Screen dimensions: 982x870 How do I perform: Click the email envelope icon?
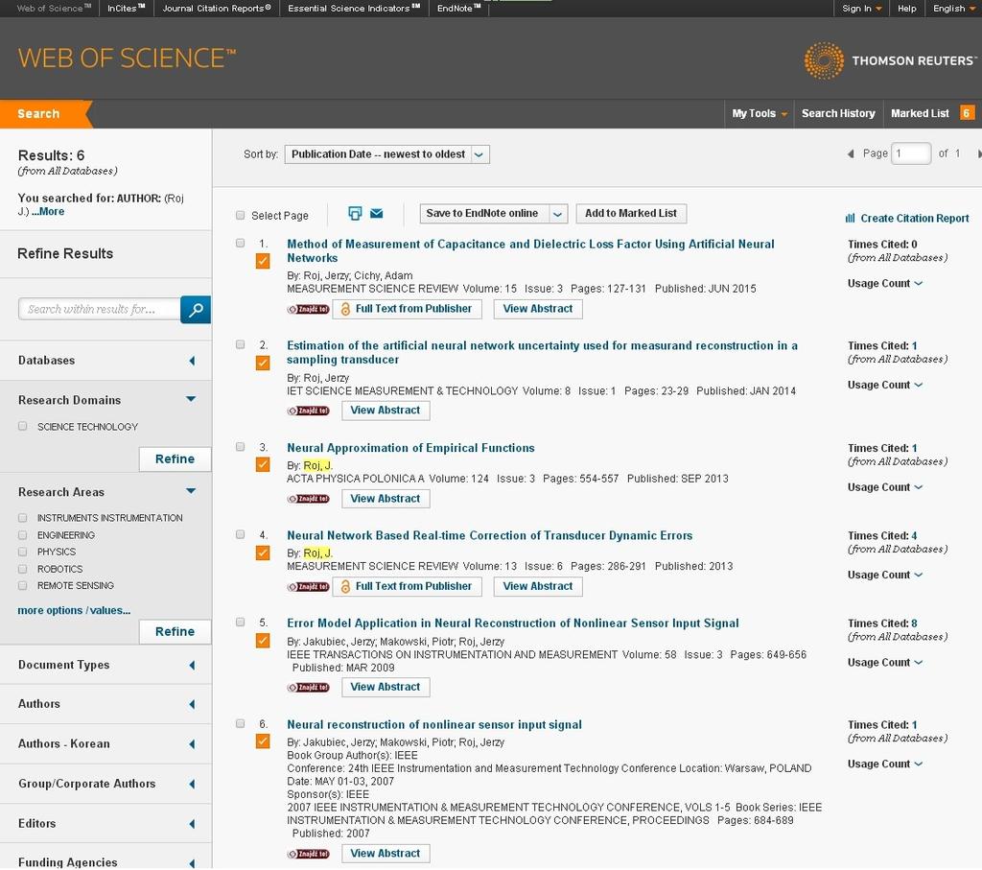[376, 214]
